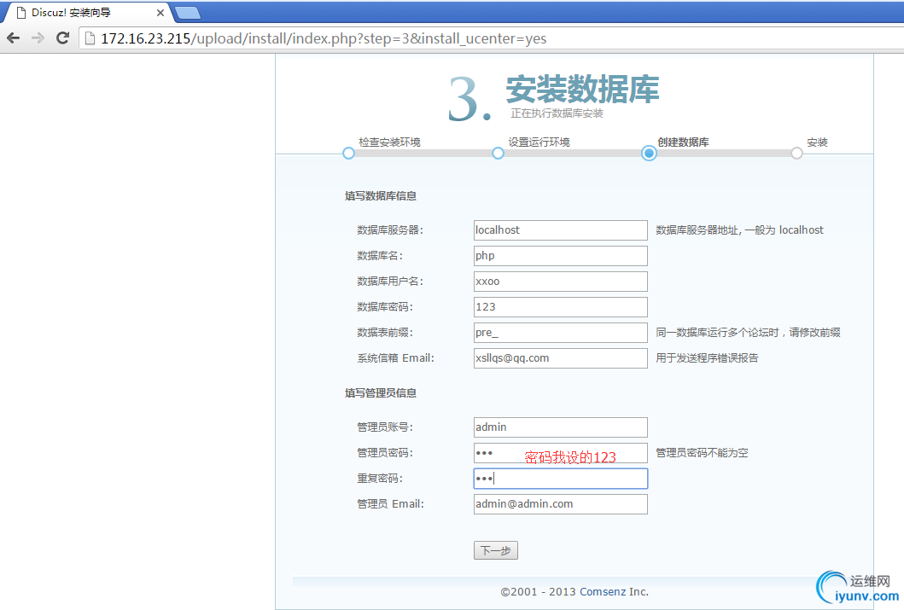Viewport: 904px width, 610px height.
Task: Click the 数据库密码 field containing 123
Action: click(x=560, y=307)
